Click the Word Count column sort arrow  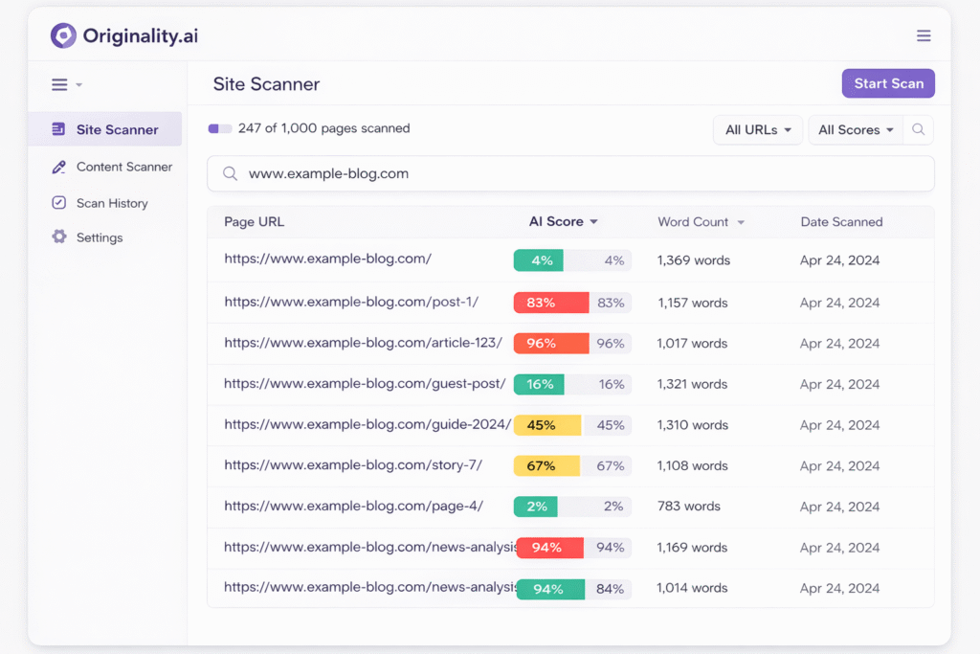(x=743, y=222)
